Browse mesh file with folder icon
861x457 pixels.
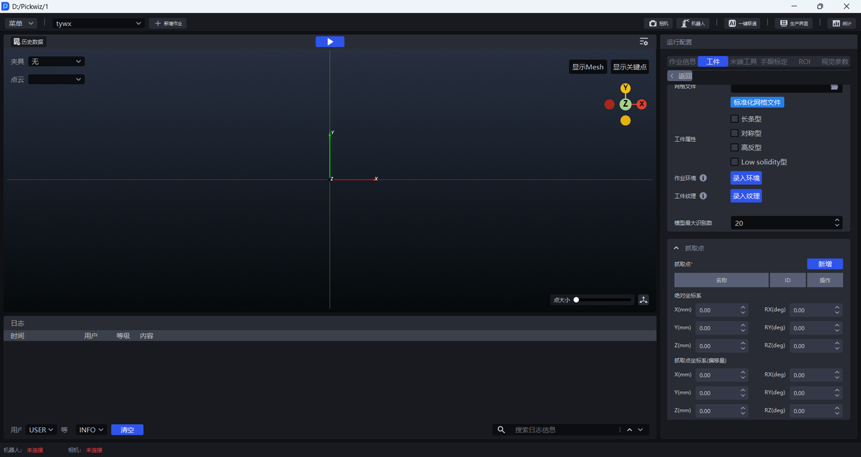[x=834, y=87]
